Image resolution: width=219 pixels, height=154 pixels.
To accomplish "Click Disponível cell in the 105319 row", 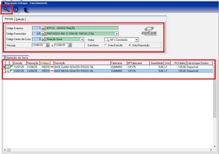I will pos(199,71).
